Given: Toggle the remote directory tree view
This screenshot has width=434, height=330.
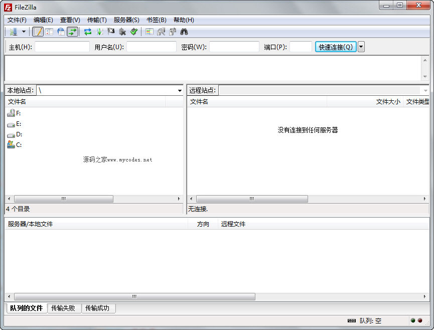Looking at the screenshot, I should pos(61,32).
